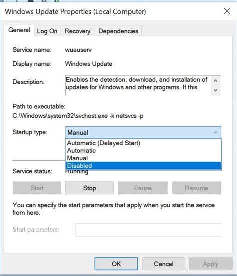Select the General tab
Viewport: 237px width, 276px height.
tap(19, 30)
